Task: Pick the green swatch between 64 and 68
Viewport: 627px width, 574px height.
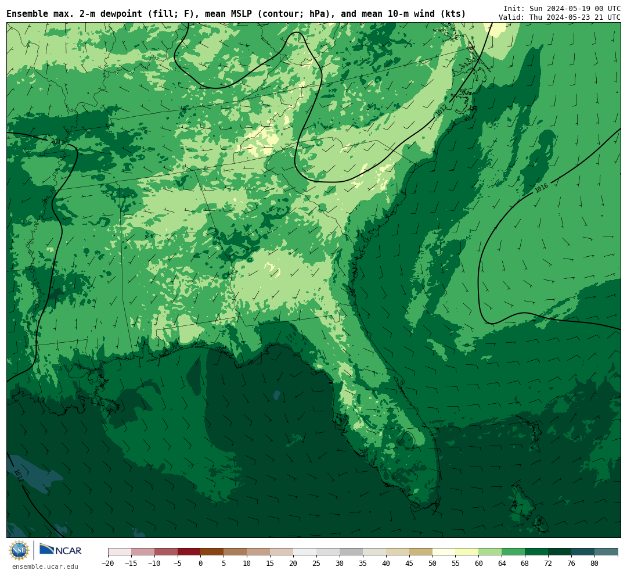Action: (x=513, y=552)
